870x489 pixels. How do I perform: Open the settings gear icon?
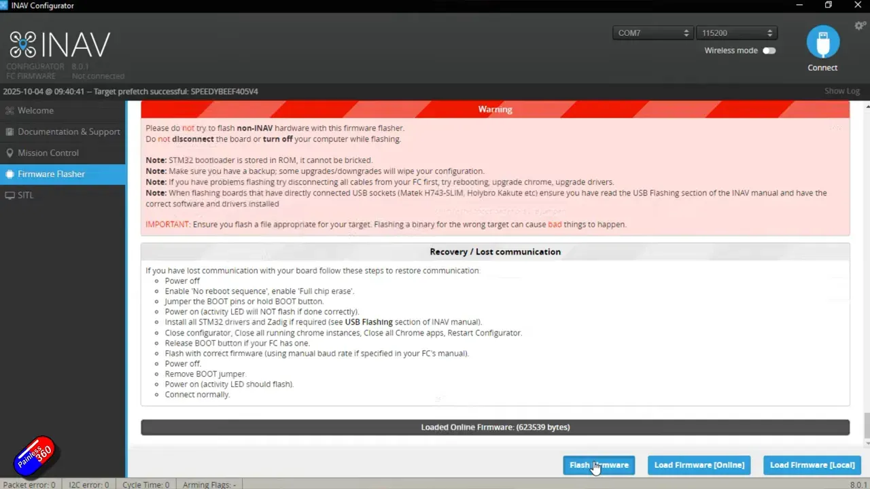pyautogui.click(x=860, y=26)
